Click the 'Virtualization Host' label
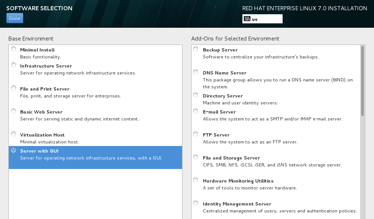The width and height of the screenshot is (374, 219). [x=42, y=135]
